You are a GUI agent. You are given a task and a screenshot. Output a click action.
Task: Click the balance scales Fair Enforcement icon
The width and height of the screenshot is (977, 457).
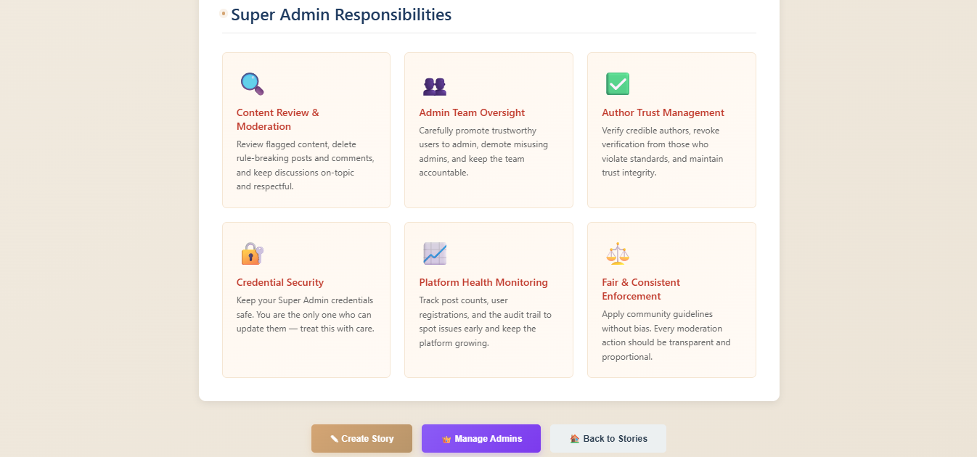click(617, 254)
